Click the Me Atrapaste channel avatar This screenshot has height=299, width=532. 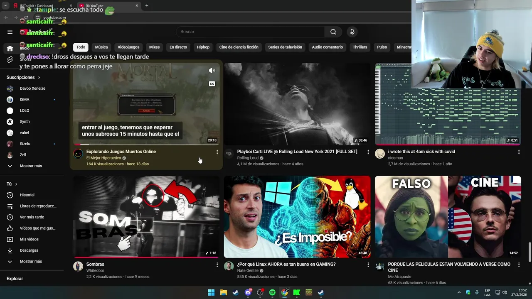coord(380,266)
